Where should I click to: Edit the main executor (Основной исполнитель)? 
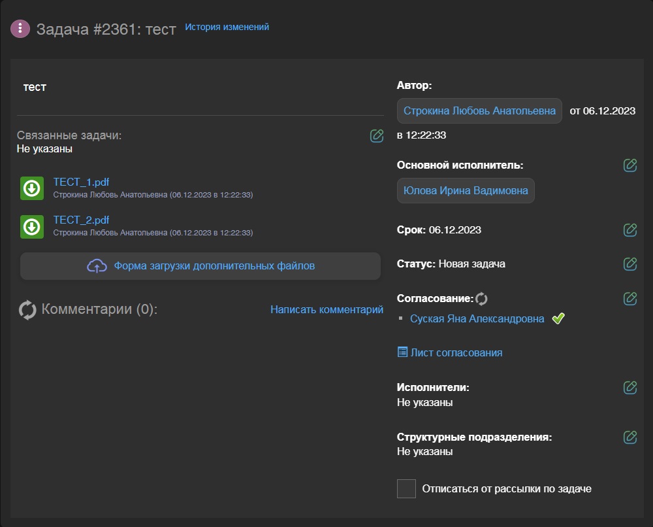tap(629, 165)
